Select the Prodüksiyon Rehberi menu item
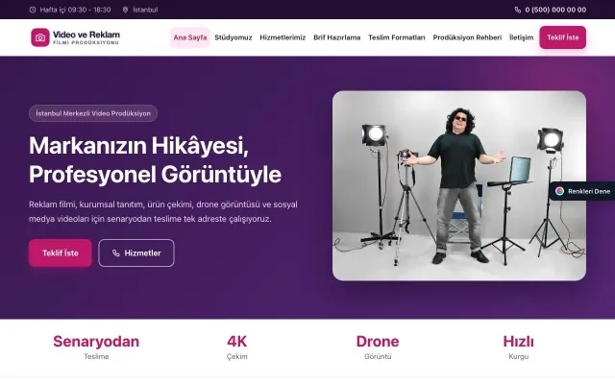The height and width of the screenshot is (384, 615). pyautogui.click(x=467, y=37)
